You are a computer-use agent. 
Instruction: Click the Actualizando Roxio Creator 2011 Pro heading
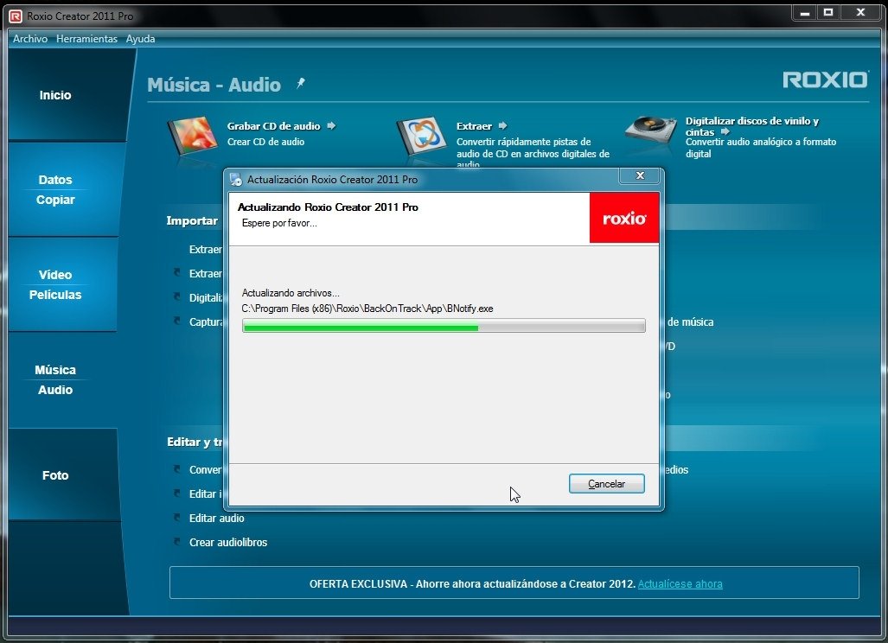point(328,207)
